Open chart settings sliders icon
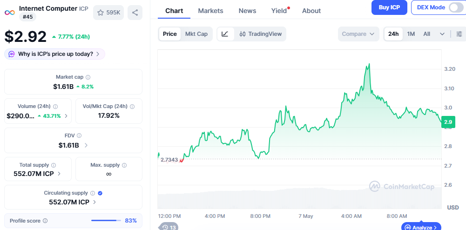Viewport: 466px width, 230px height. [x=459, y=34]
